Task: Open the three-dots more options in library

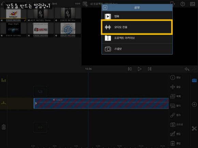Action: click(x=77, y=4)
